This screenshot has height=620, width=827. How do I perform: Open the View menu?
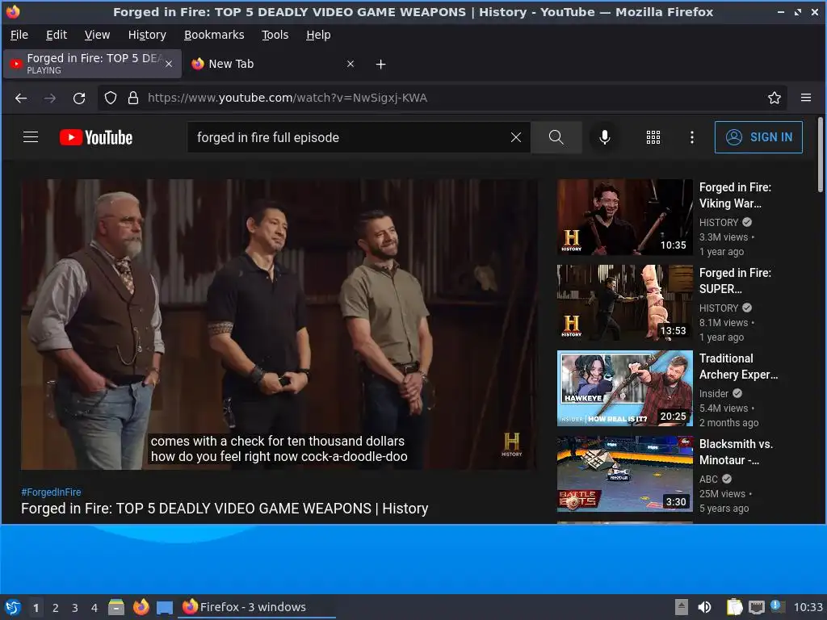tap(97, 35)
